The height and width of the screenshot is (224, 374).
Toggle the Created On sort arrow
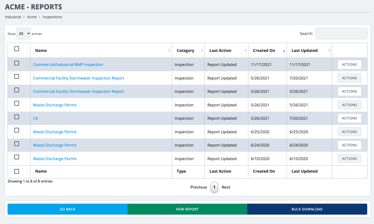pyautogui.click(x=284, y=51)
